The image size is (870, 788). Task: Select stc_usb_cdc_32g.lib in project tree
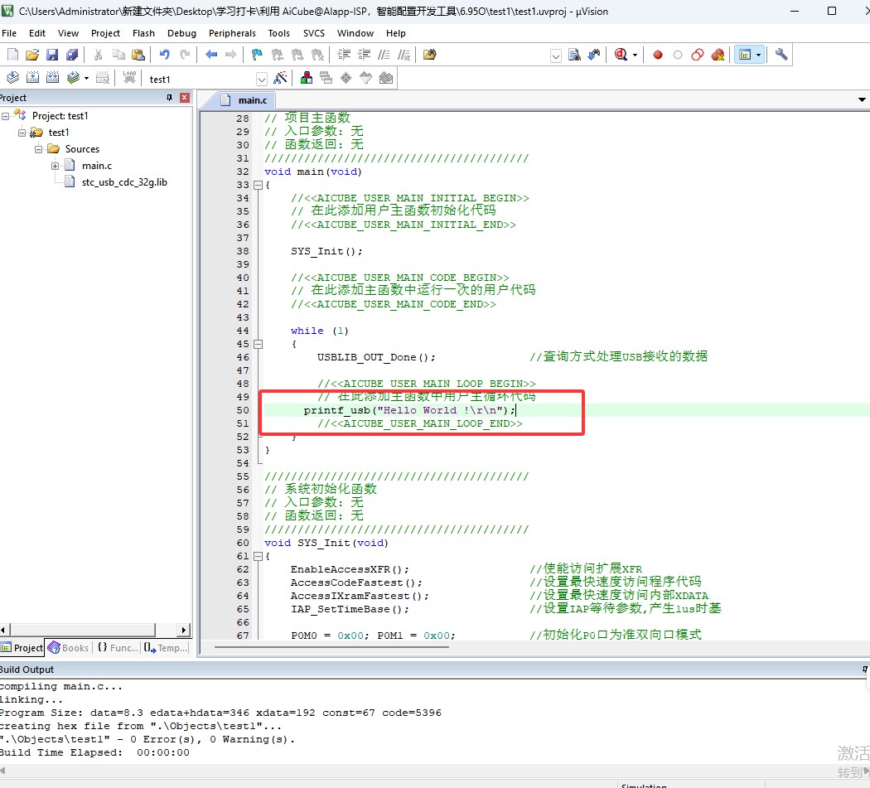click(124, 182)
